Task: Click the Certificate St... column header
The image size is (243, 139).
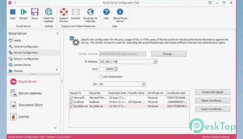Action: coord(157,93)
